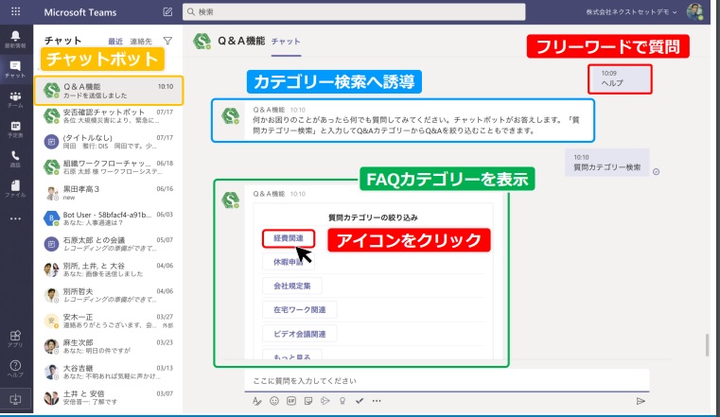
Task: Open the Q&A機能 chat in list
Action: pos(109,91)
